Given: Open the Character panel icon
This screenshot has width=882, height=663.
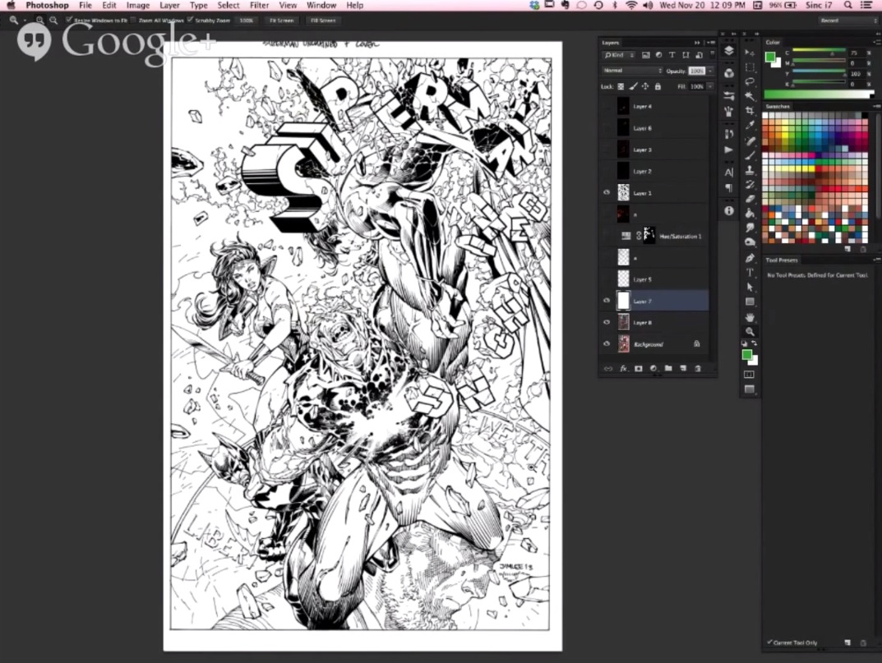Looking at the screenshot, I should (x=729, y=172).
